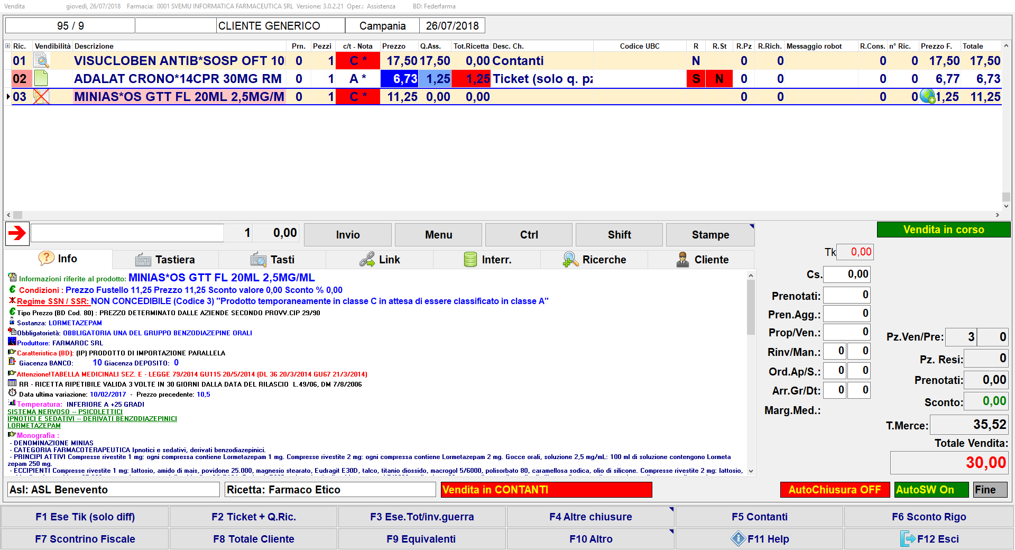The image size is (1015, 550).
Task: Click the crossed-out availability icon on row 03
Action: point(41,97)
